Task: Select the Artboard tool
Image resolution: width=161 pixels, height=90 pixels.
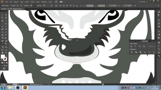Action: tap(3, 50)
